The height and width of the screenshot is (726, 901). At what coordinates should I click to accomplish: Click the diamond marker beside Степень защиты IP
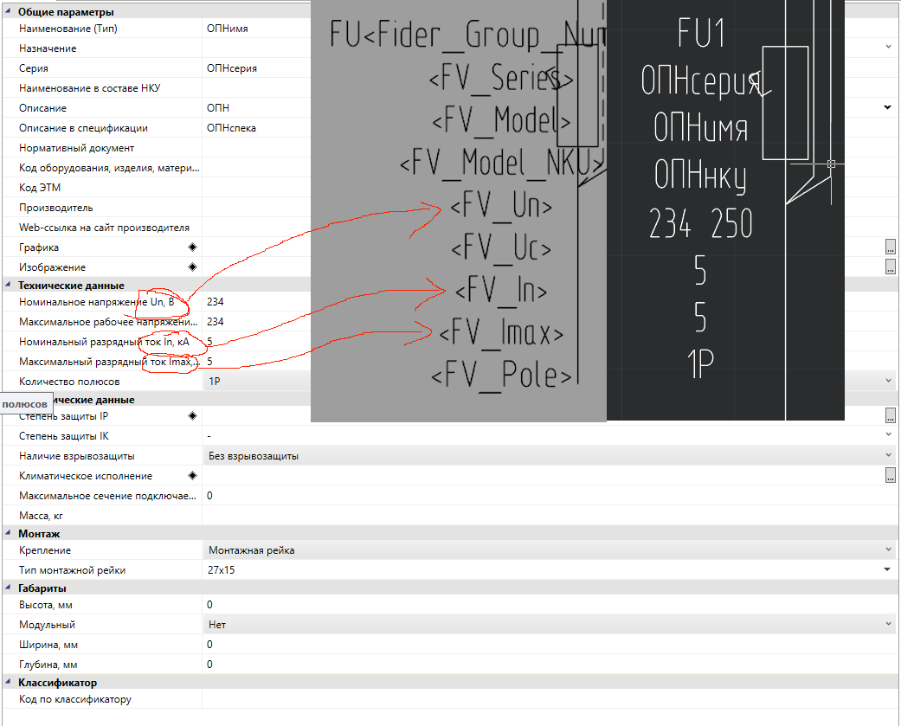[x=192, y=416]
